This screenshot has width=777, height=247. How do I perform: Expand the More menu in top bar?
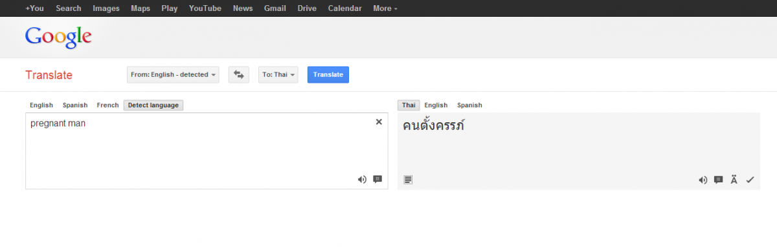385,8
